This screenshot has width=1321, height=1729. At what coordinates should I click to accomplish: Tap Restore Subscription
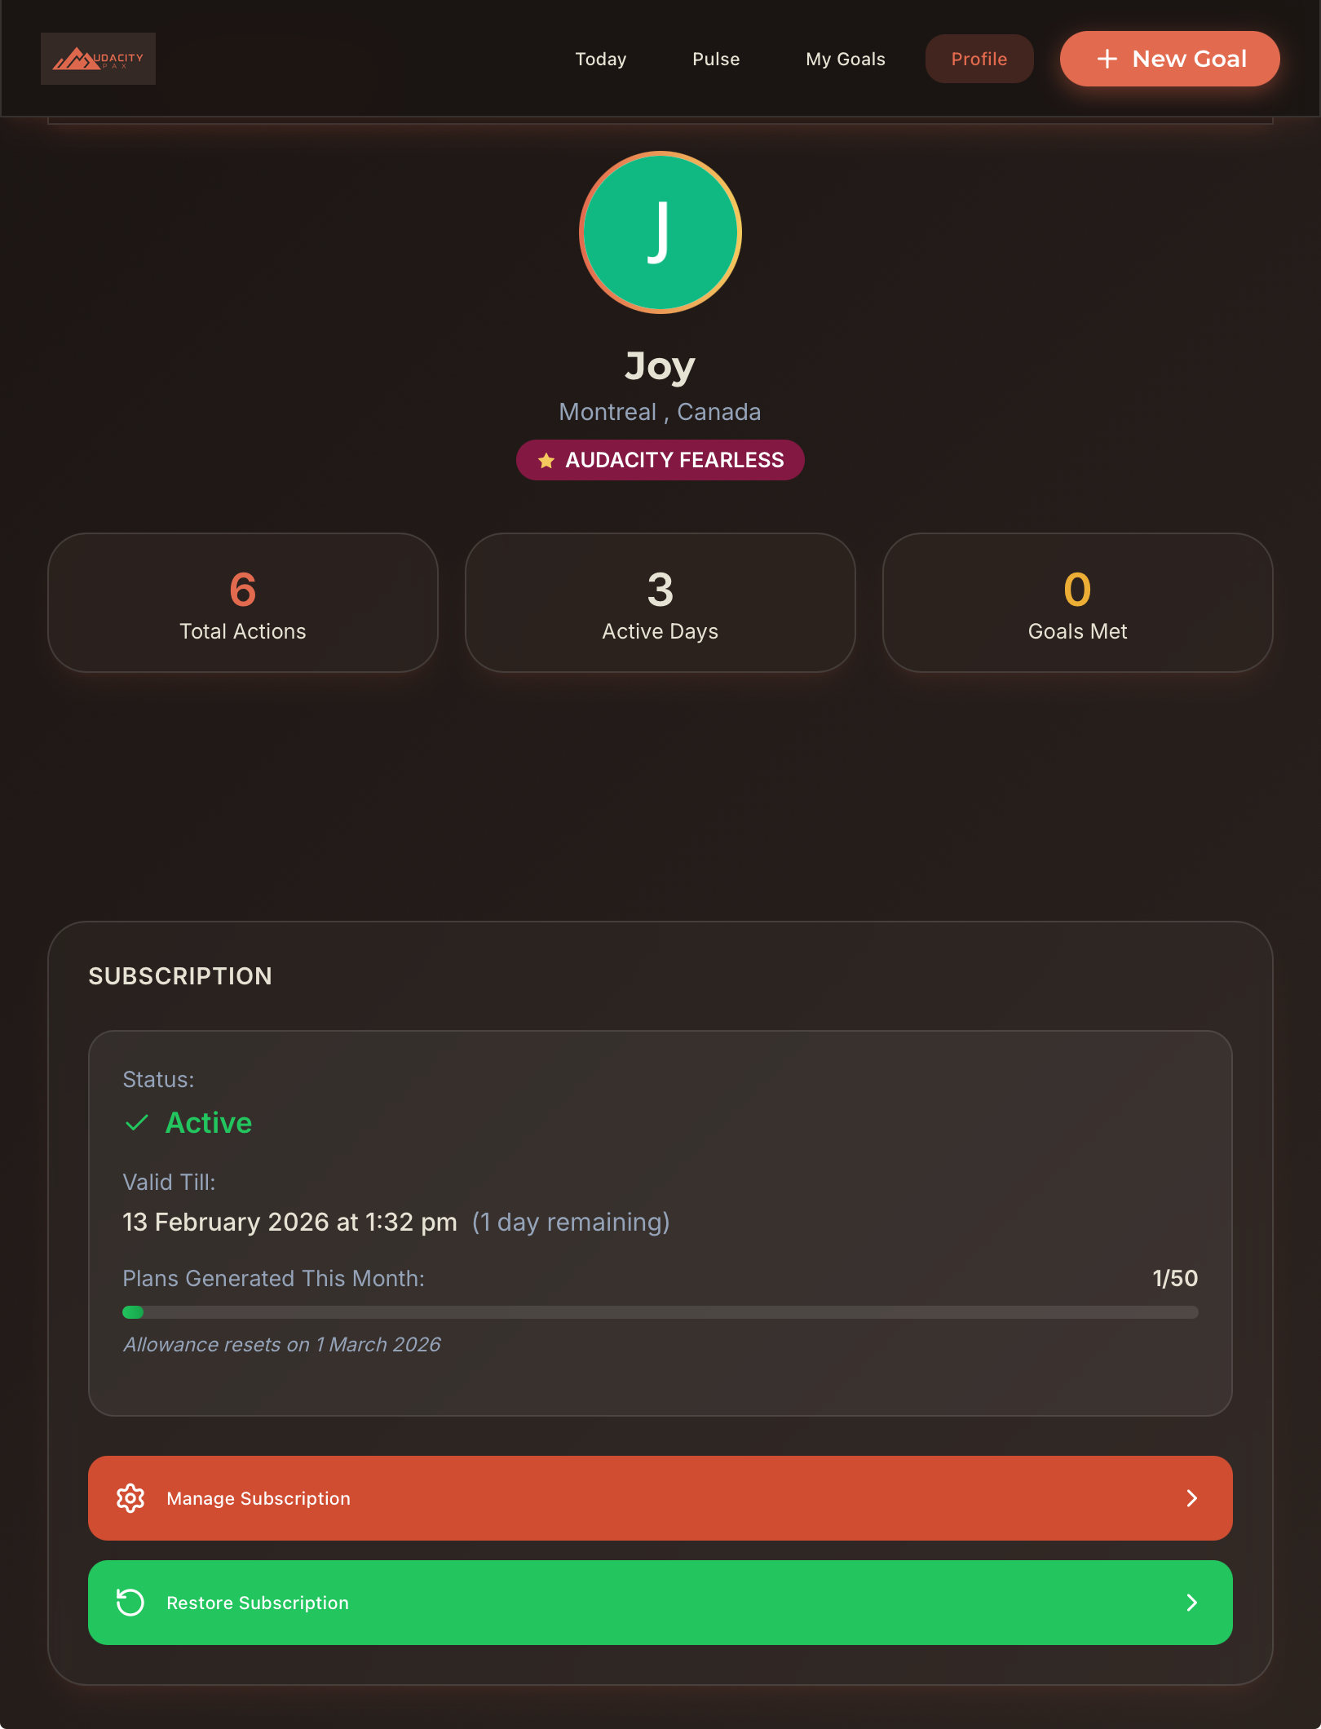tap(660, 1603)
